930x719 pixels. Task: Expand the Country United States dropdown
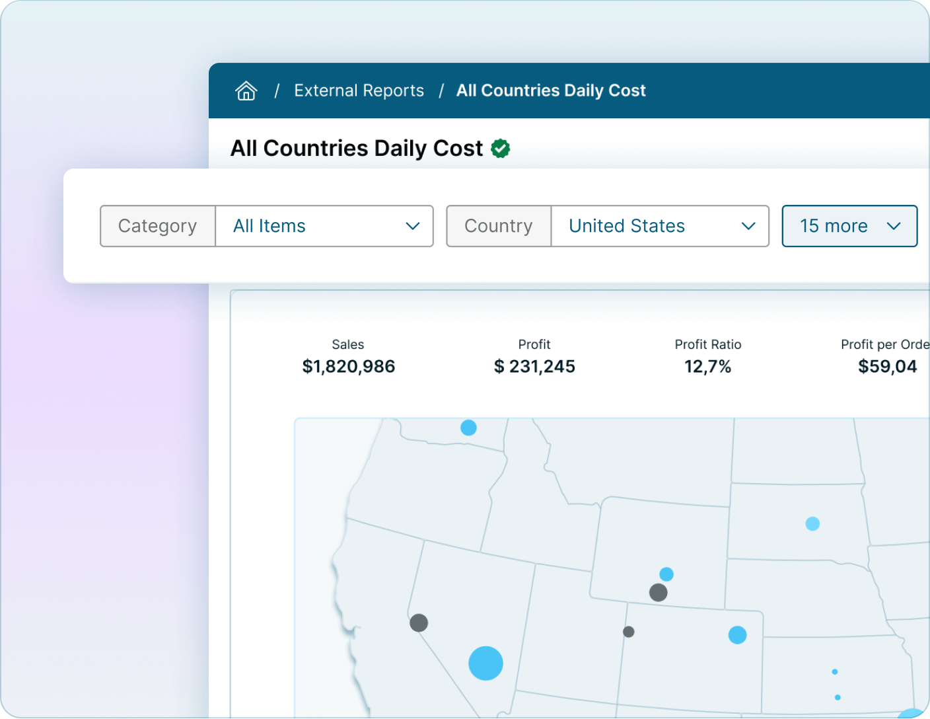[x=659, y=226]
